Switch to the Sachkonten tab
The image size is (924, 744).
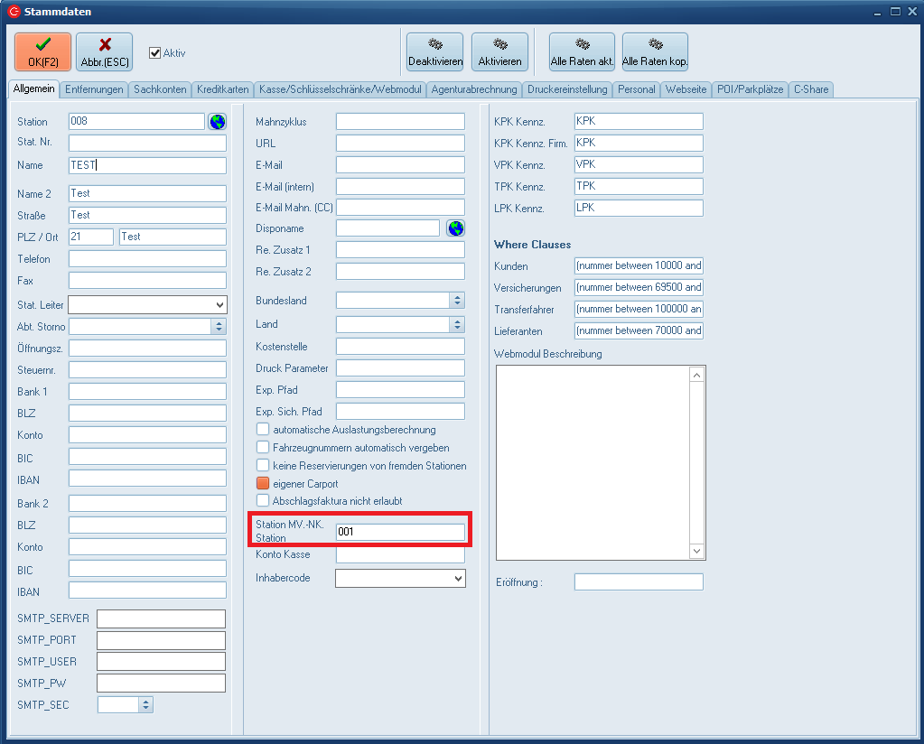pyautogui.click(x=160, y=89)
